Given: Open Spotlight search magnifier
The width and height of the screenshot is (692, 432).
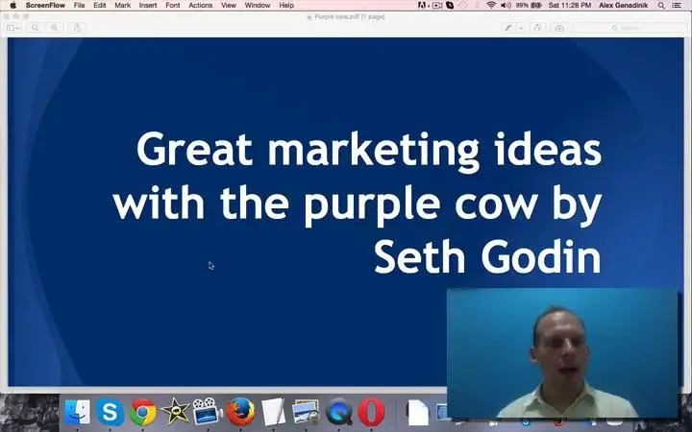Looking at the screenshot, I should tap(661, 6).
